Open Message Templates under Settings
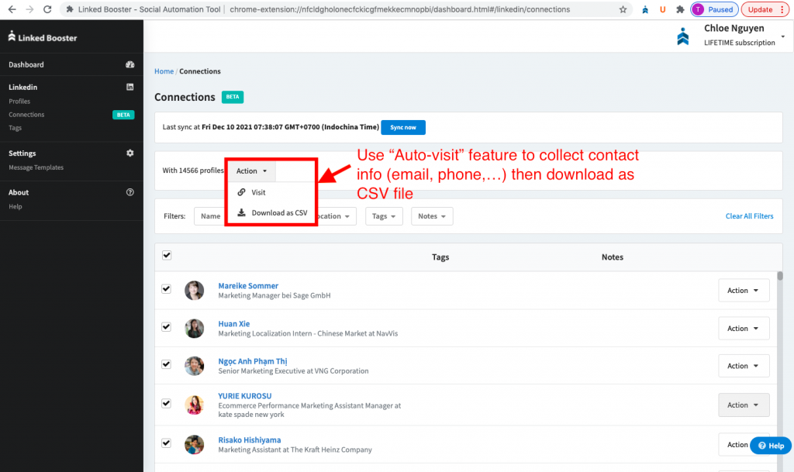794x472 pixels. coord(36,167)
